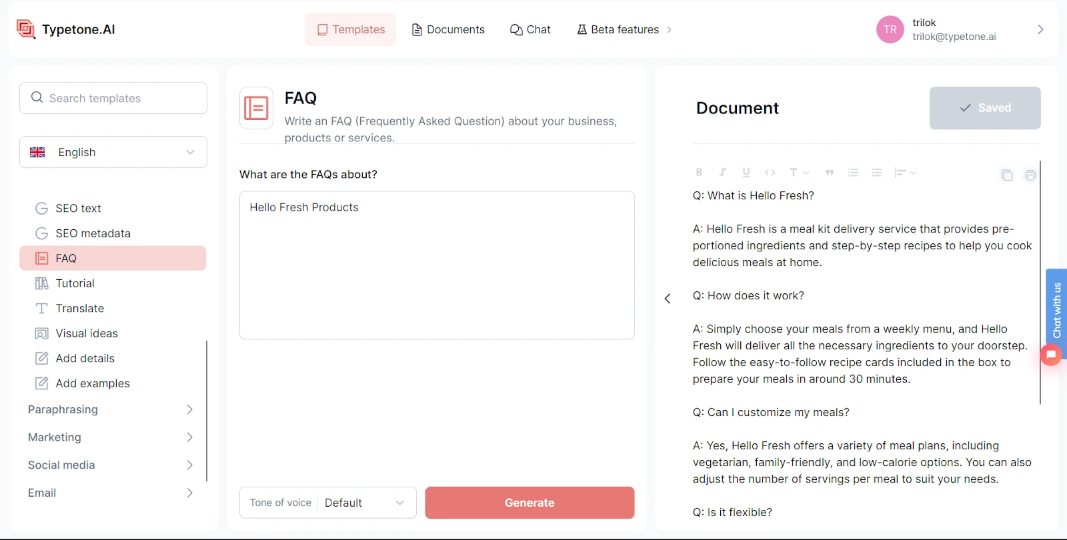The width and height of the screenshot is (1067, 540).
Task: Click the Add examples pencil icon
Action: click(x=41, y=383)
